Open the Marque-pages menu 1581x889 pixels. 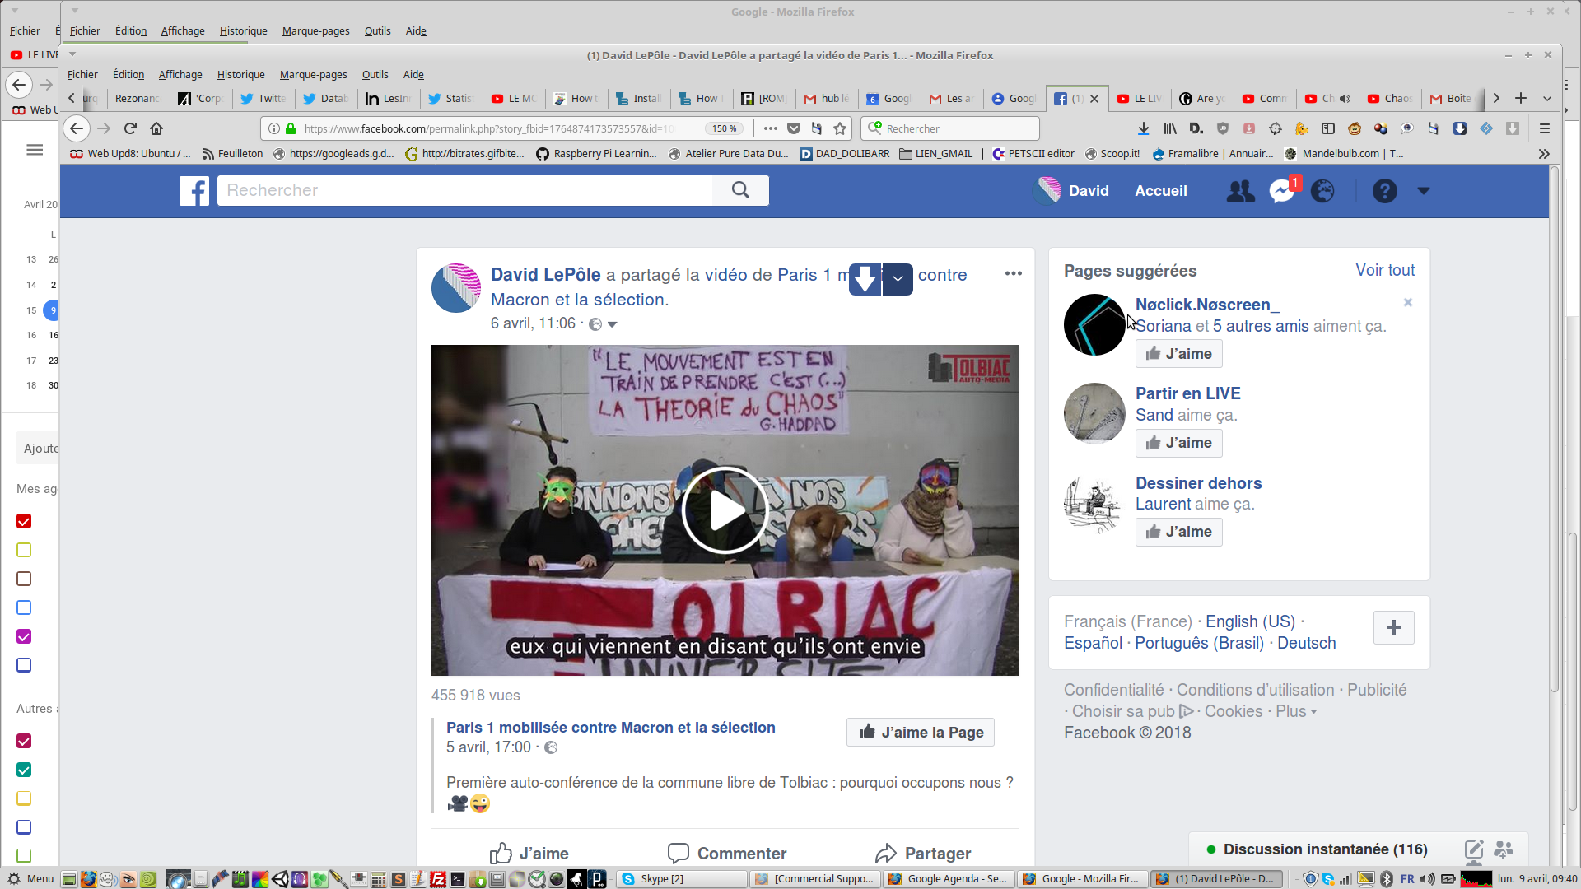point(313,75)
